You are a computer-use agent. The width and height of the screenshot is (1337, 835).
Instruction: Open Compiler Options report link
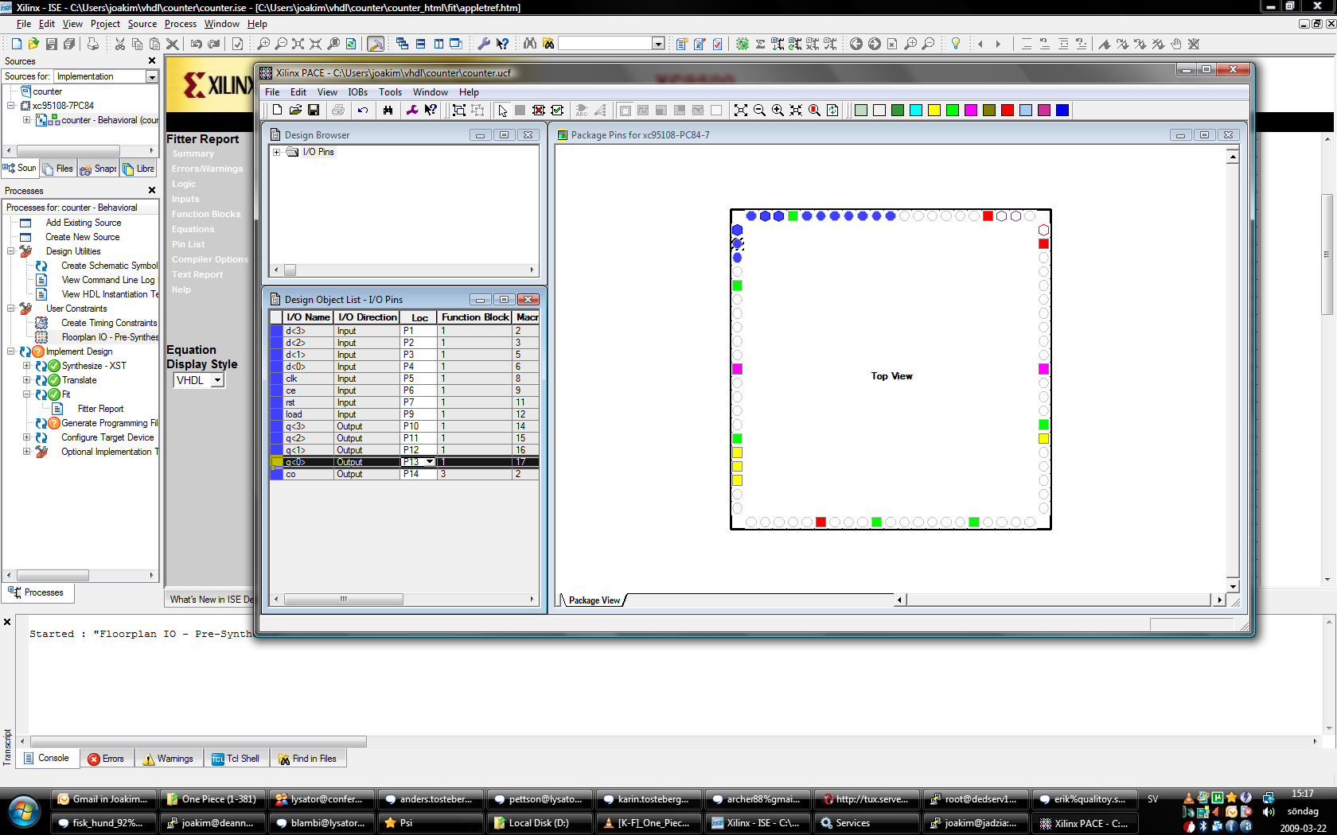tap(210, 259)
